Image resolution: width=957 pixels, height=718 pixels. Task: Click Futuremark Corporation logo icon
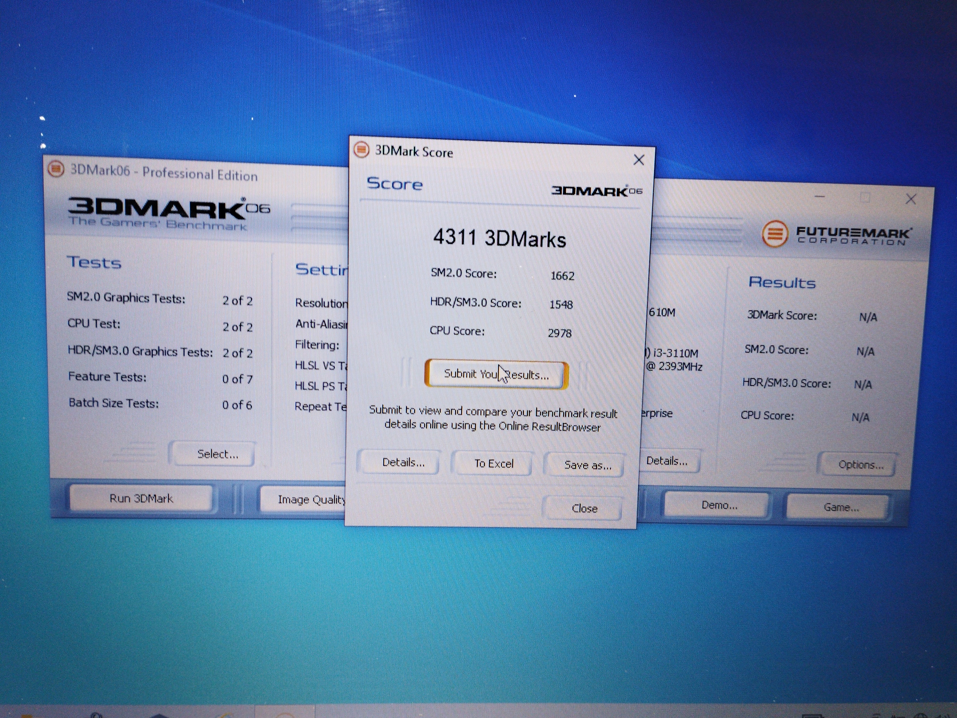pyautogui.click(x=775, y=233)
